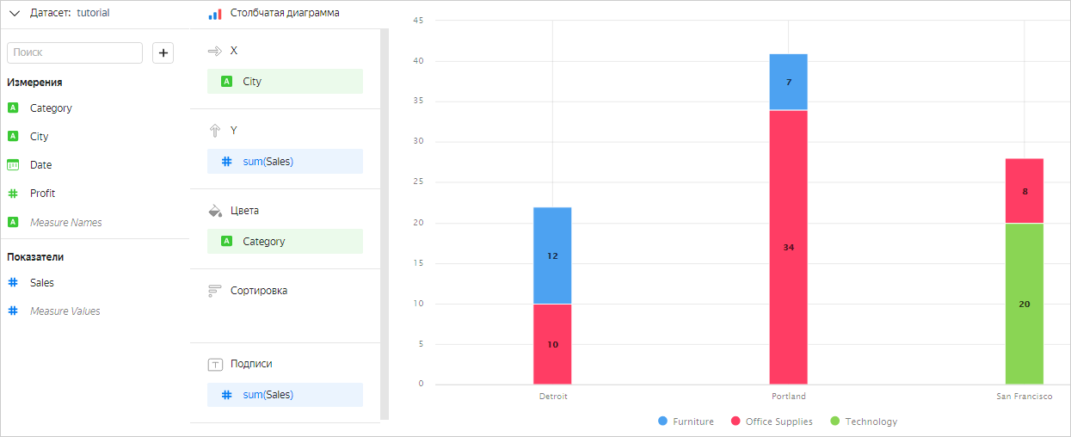Click the plus button beside search
Screen dimensions: 1071x437
163,52
